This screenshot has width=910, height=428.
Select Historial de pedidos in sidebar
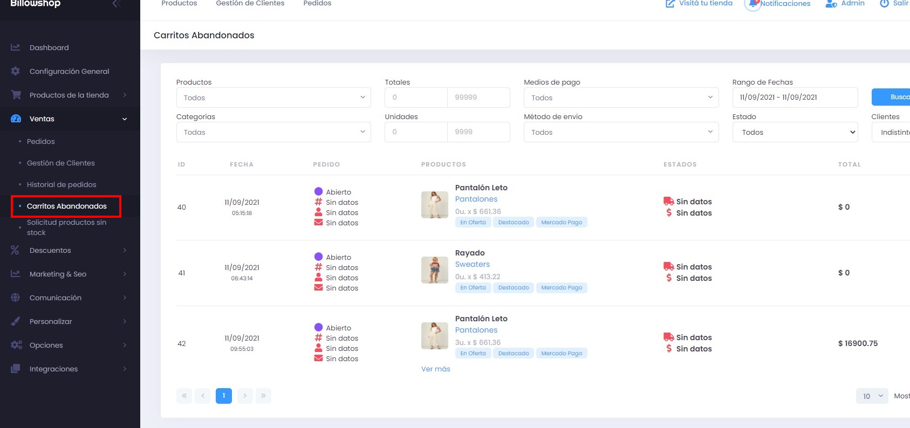pyautogui.click(x=61, y=184)
